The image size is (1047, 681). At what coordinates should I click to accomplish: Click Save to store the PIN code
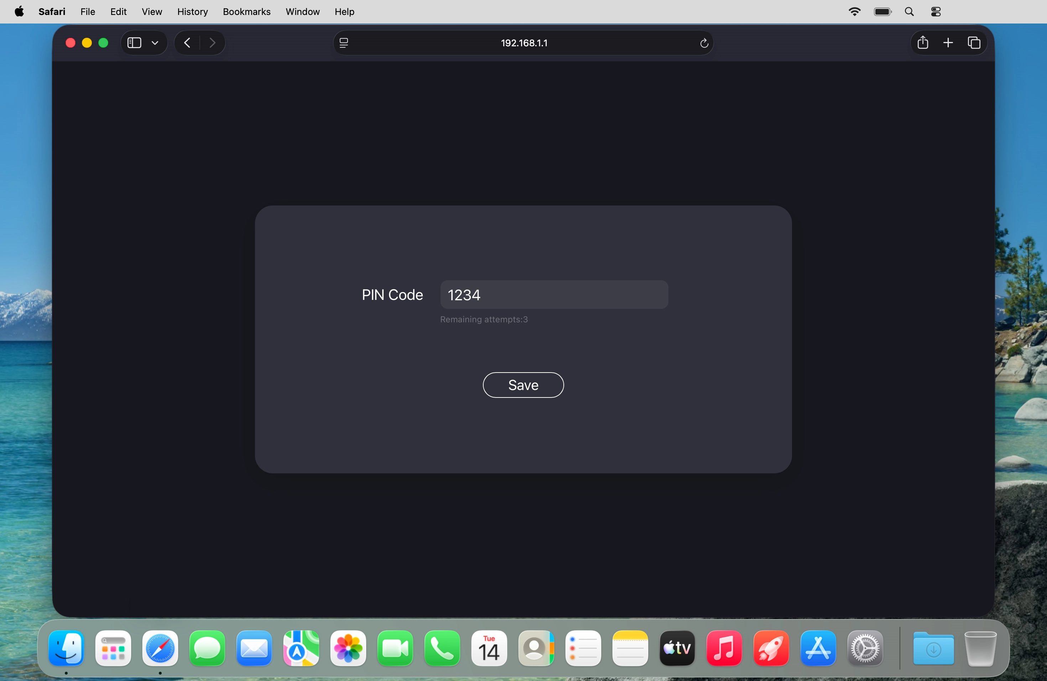tap(523, 385)
